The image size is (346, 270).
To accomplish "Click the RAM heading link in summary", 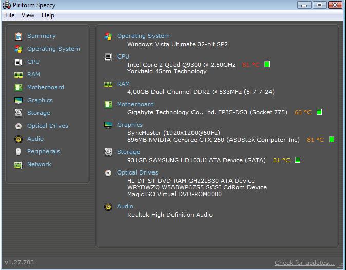I will (123, 84).
